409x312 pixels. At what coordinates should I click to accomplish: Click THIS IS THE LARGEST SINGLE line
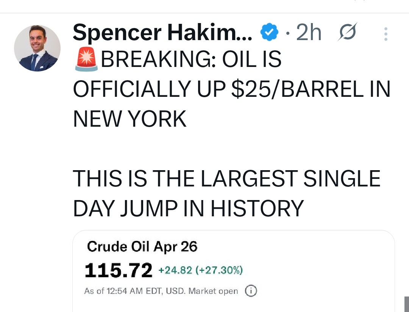click(x=226, y=179)
